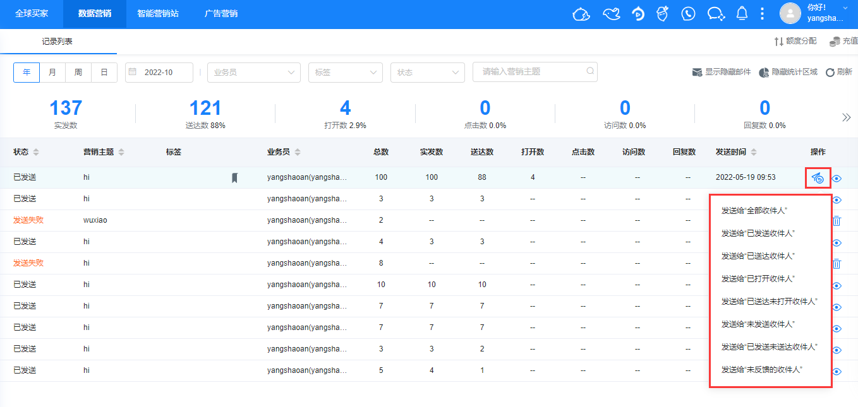The width and height of the screenshot is (858, 407).
Task: Select the 日 (day) period option
Action: [104, 73]
